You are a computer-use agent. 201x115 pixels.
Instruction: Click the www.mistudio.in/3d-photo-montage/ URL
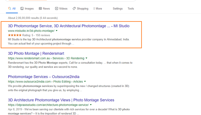(31, 31)
